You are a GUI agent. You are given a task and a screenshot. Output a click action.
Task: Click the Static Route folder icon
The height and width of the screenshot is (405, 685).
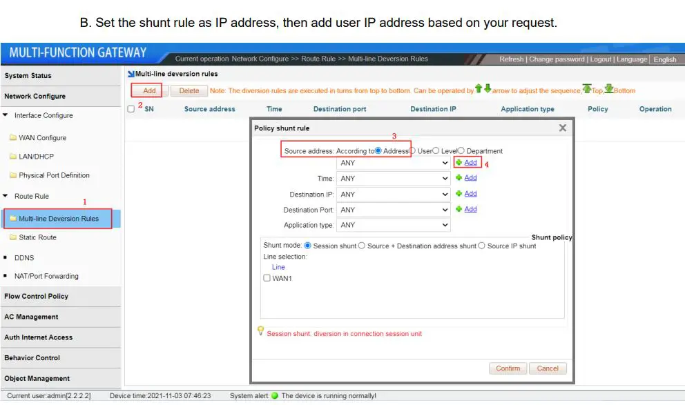click(x=13, y=237)
